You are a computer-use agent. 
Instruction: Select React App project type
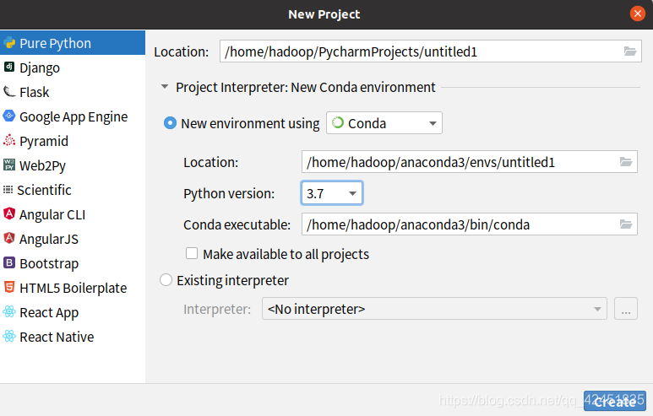(73, 312)
